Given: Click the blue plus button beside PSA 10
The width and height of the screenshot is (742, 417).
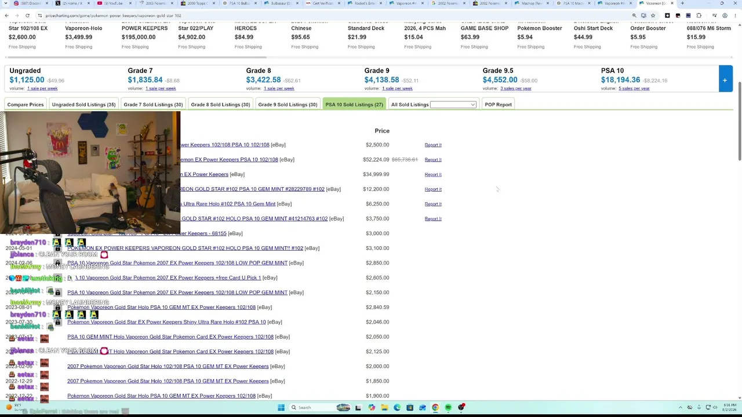Looking at the screenshot, I should tap(725, 80).
